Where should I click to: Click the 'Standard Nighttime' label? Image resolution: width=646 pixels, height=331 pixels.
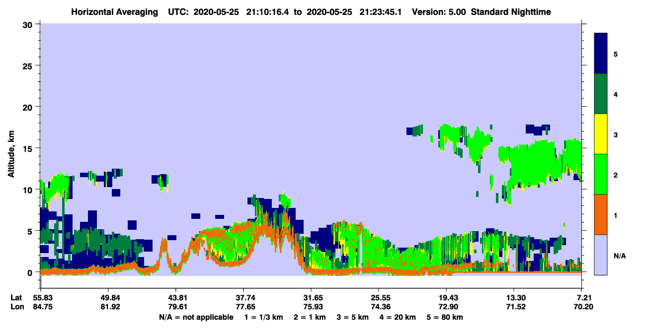(511, 12)
